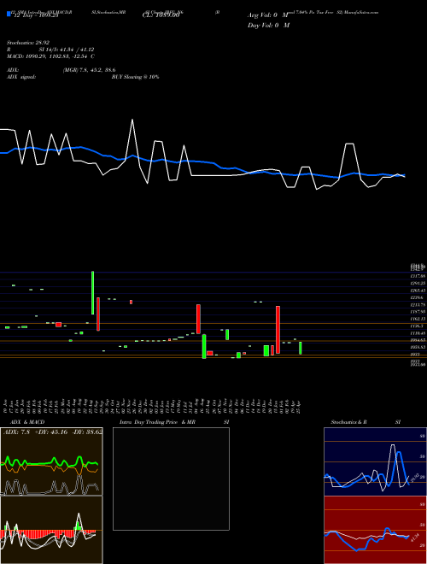Open the ManafaSutra.com link in header
427x564 pixels.
click(361, 12)
